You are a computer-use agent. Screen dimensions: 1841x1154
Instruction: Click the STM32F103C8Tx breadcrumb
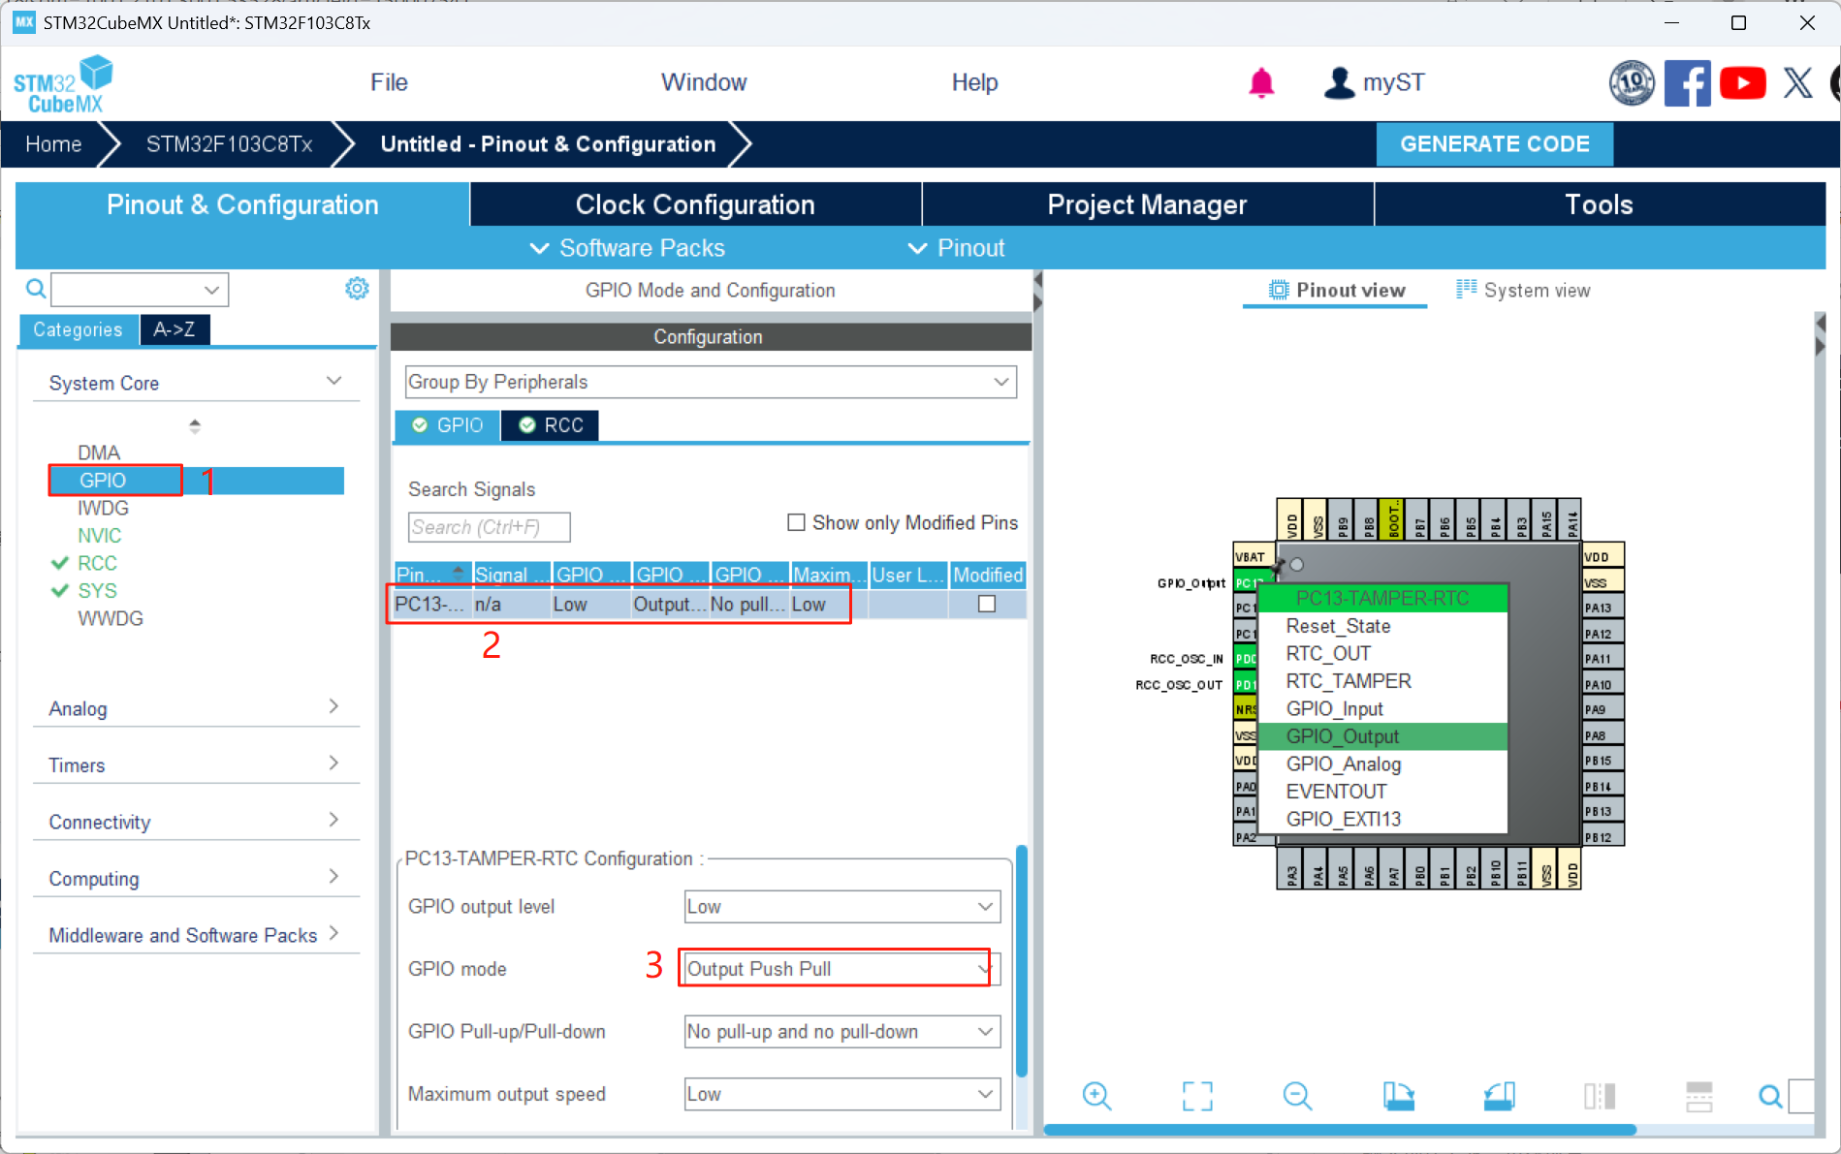[x=229, y=144]
